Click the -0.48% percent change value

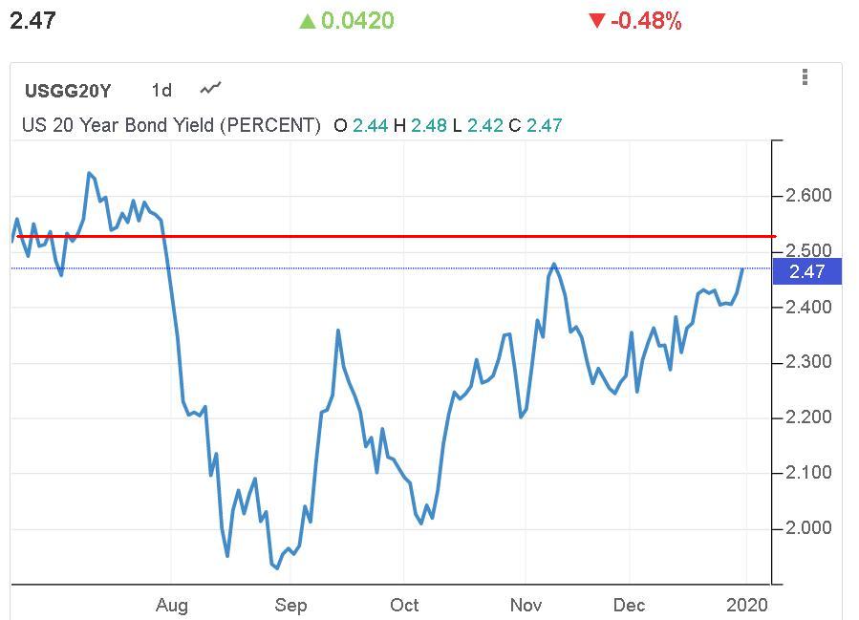646,21
